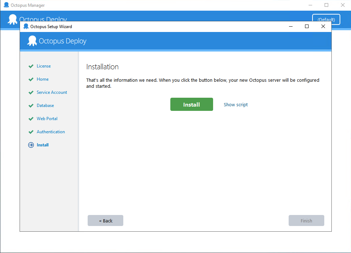Screen dimensions: 351x253
Task: Click the checkmark icon beside Home
Action: click(31, 80)
